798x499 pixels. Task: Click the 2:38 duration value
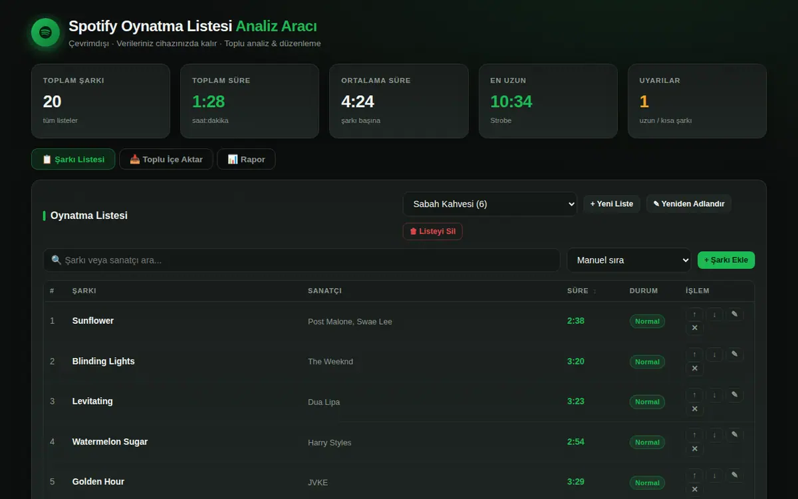pos(576,321)
